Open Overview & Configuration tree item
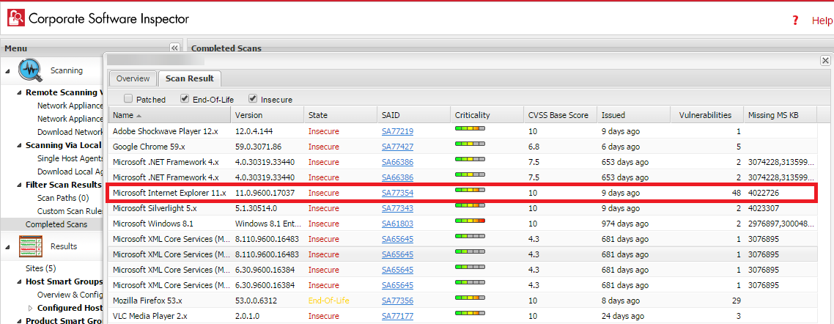Screen dimensions: 834x324 (x=69, y=294)
